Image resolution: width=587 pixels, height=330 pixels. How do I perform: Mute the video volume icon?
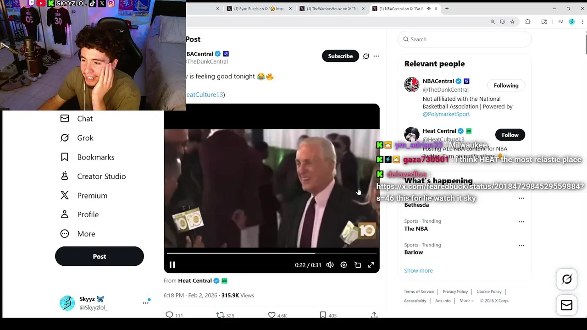[330, 265]
